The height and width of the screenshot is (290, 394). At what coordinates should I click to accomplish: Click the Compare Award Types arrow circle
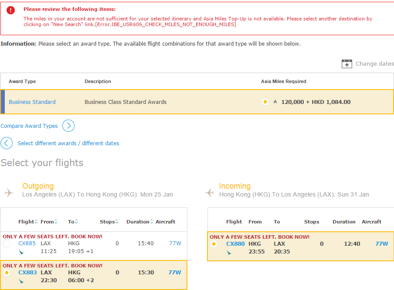pyautogui.click(x=68, y=126)
